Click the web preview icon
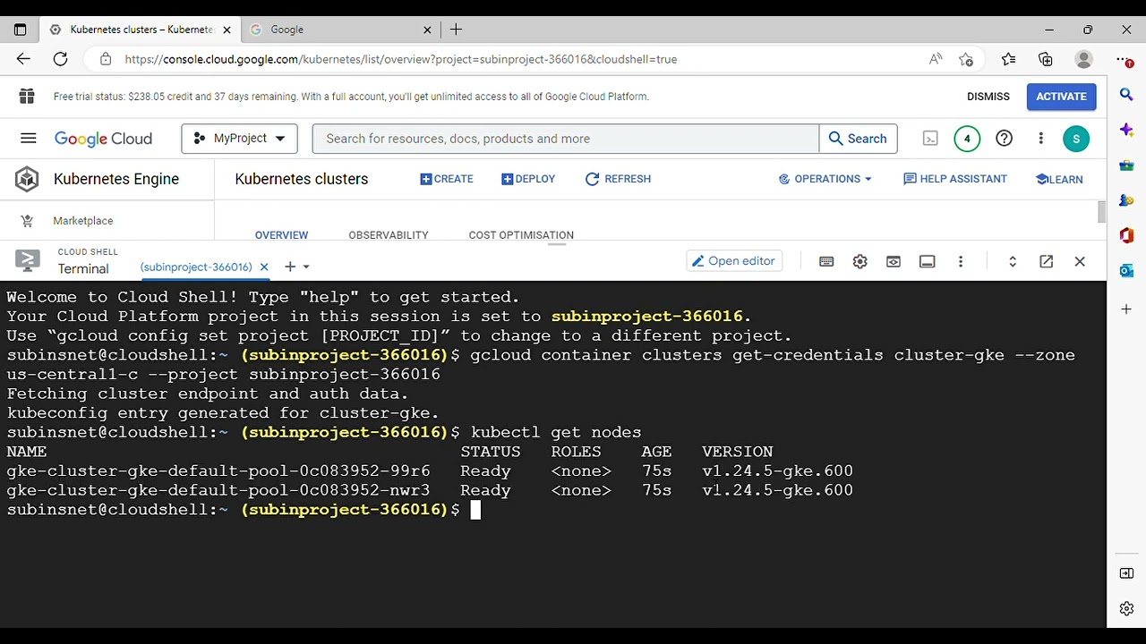The width and height of the screenshot is (1146, 644). [x=894, y=261]
